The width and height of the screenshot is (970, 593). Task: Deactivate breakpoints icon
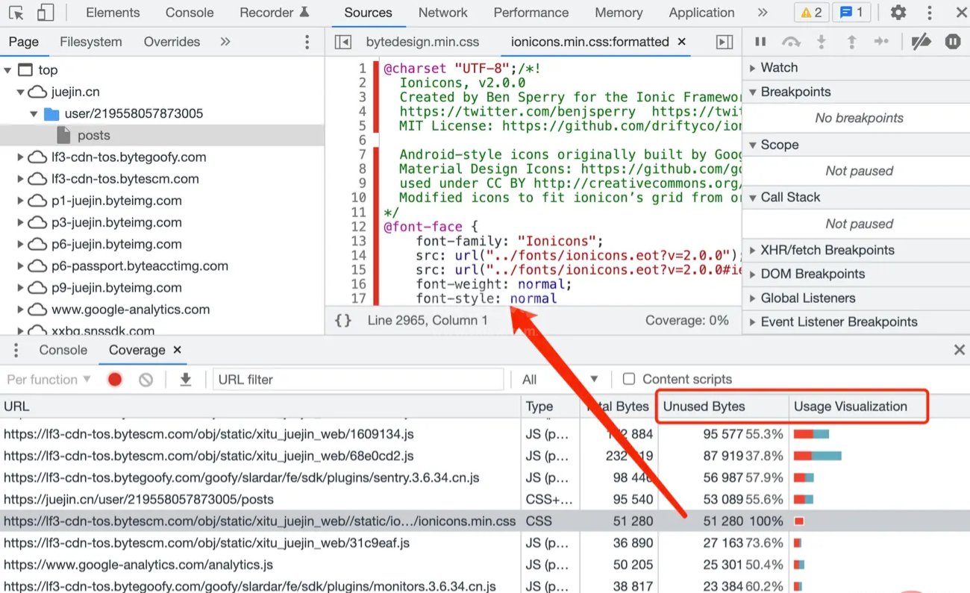(921, 42)
